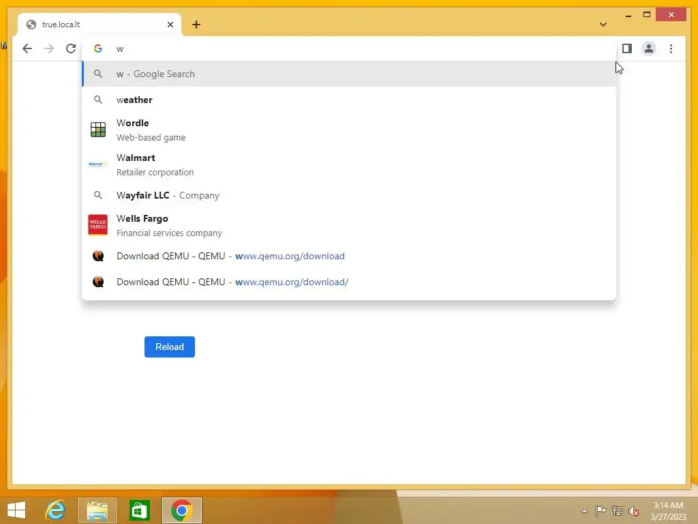The width and height of the screenshot is (698, 524).
Task: Click the blue Reload button
Action: click(x=170, y=347)
